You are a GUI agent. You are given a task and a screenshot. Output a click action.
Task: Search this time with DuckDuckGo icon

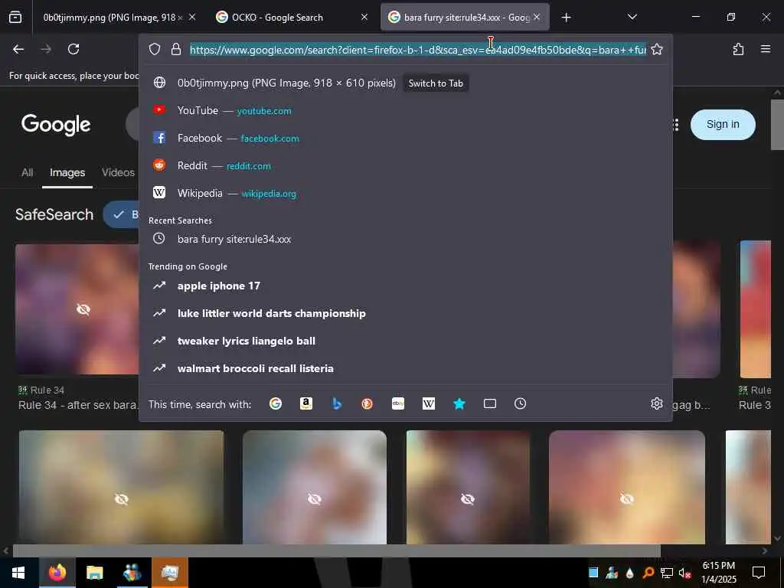point(367,403)
